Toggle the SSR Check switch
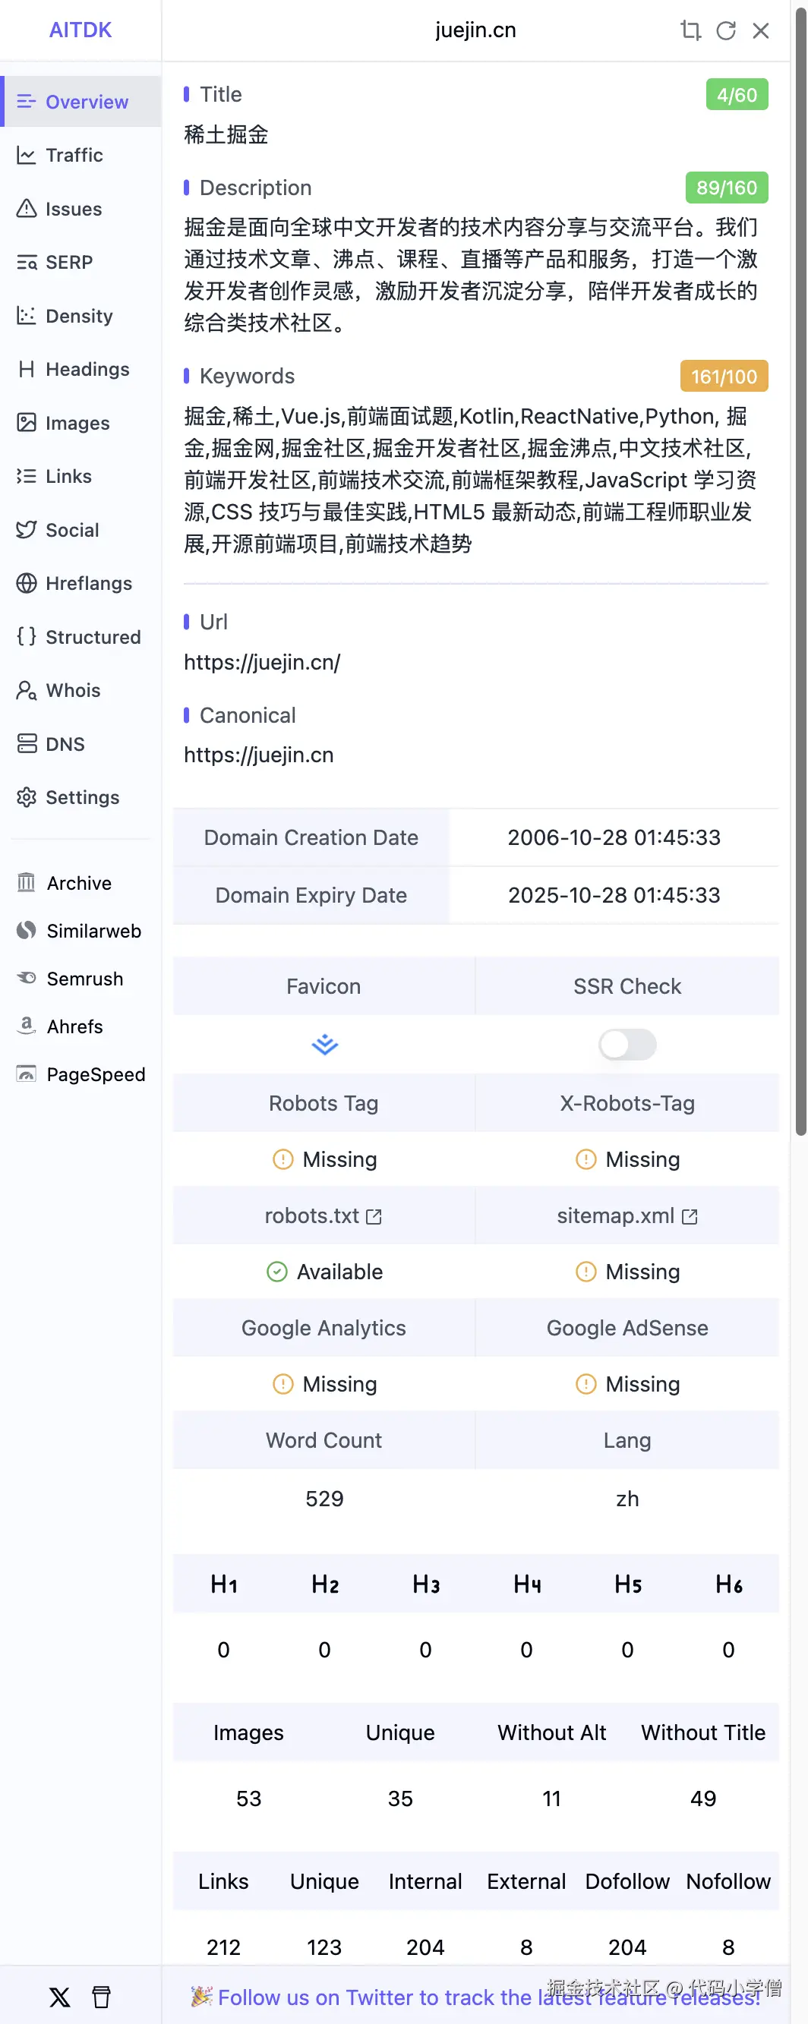Screen dimensions: 808x2024 coord(627,1044)
